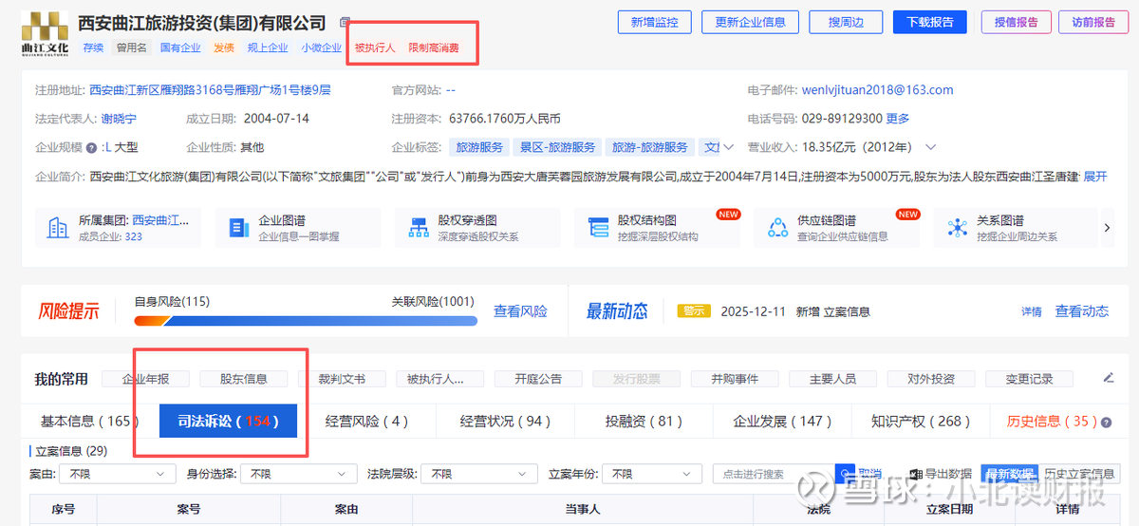
Task: Click 更多 next to phone number
Action: [898, 119]
